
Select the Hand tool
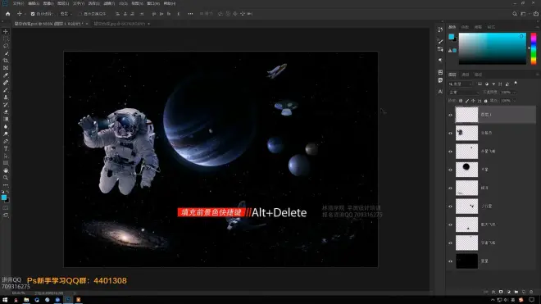tap(6, 170)
